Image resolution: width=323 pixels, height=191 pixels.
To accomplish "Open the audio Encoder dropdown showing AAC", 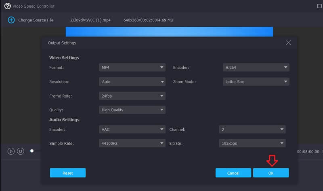I will click(132, 129).
